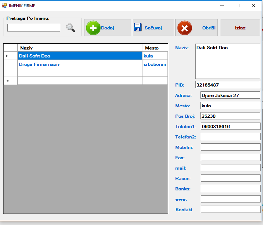Click the empty Banka input field
Viewport: 263px width, 225px height.
point(230,189)
